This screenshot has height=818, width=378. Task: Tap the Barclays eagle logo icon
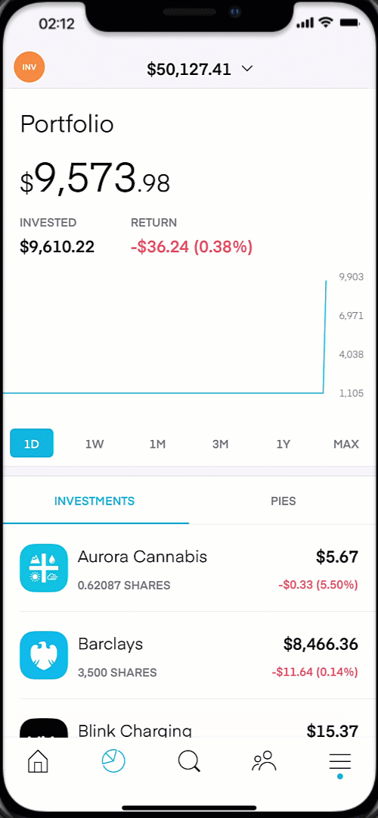(x=44, y=655)
